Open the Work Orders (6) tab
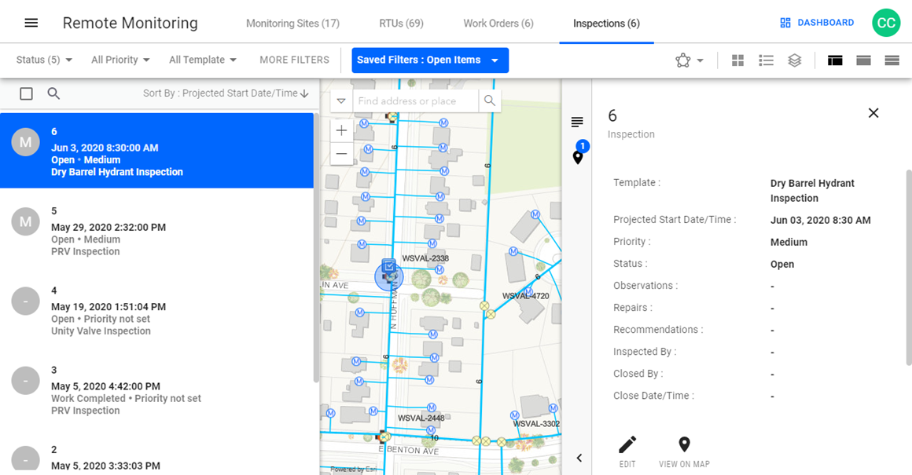The height and width of the screenshot is (475, 912). pyautogui.click(x=498, y=24)
